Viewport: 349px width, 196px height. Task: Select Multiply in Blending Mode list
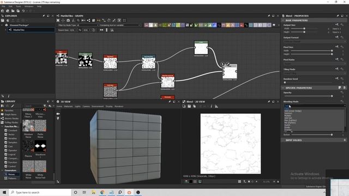[x=288, y=115]
